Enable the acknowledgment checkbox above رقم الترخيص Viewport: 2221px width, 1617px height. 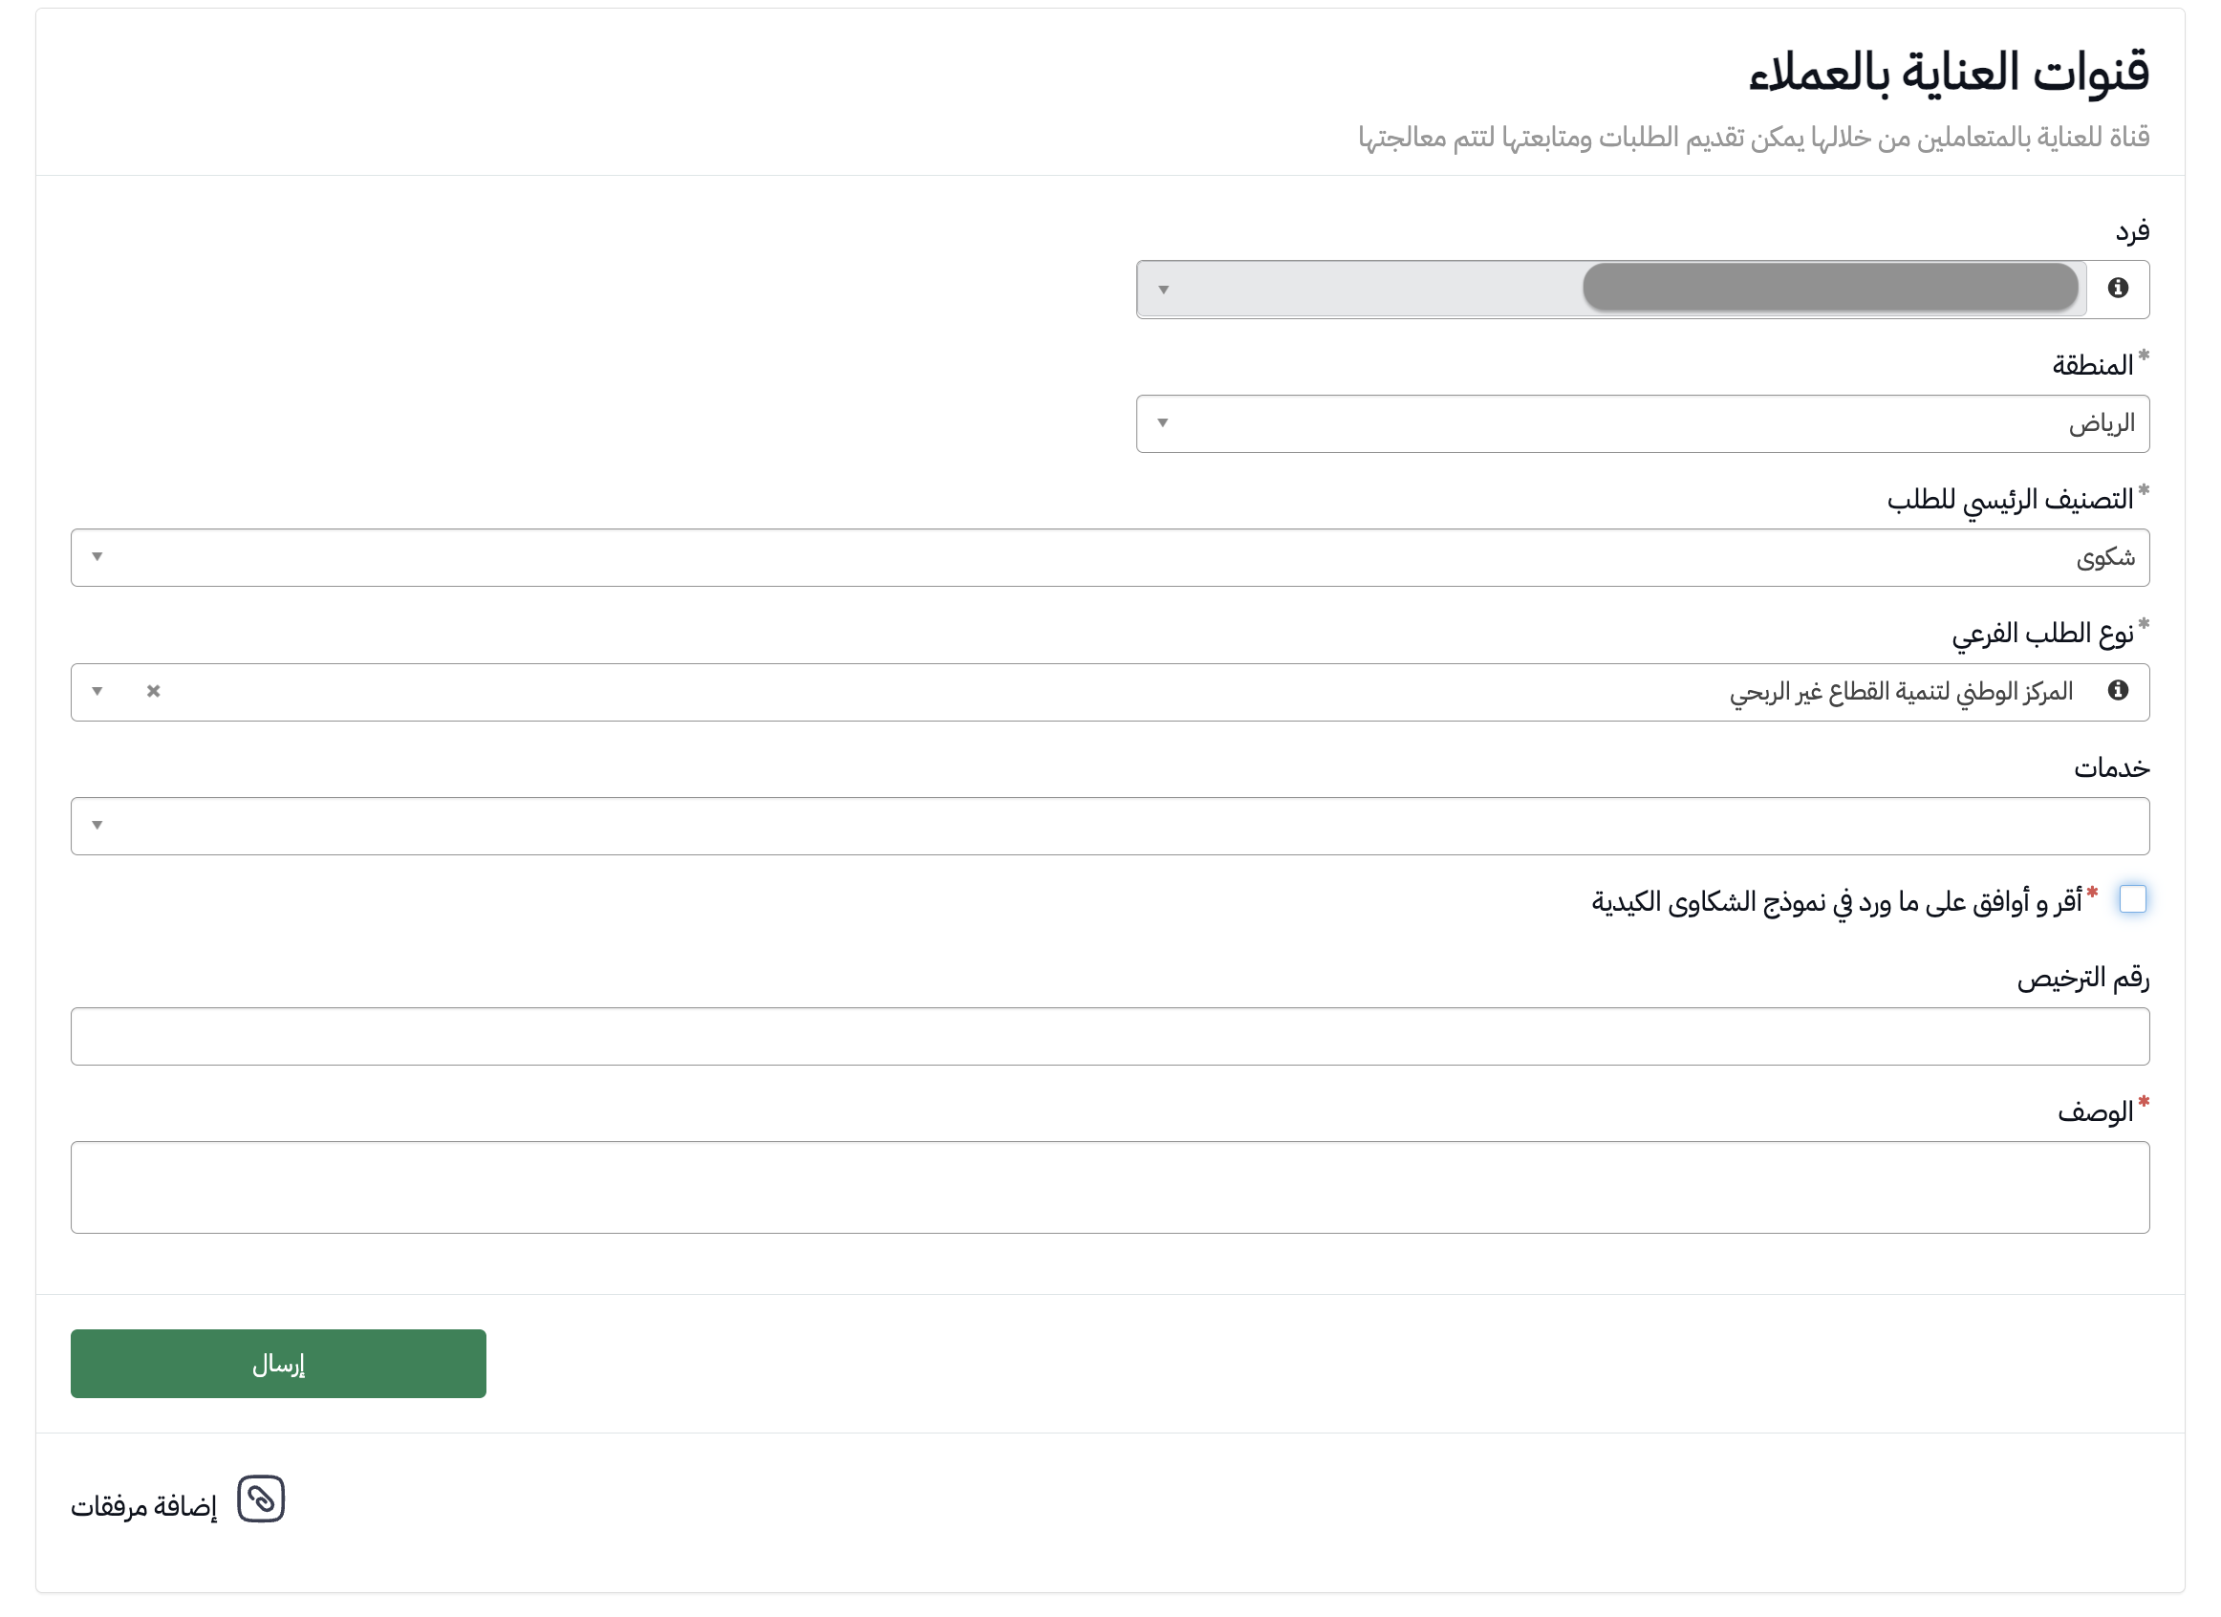pos(2135,899)
